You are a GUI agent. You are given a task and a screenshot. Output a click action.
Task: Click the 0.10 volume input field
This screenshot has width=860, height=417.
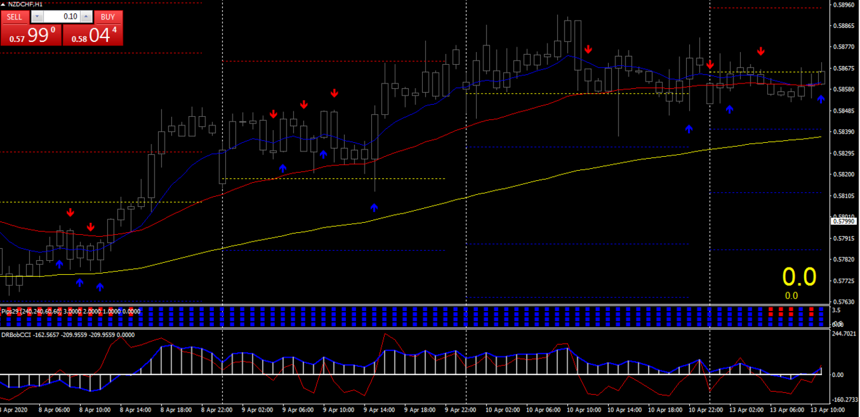62,17
